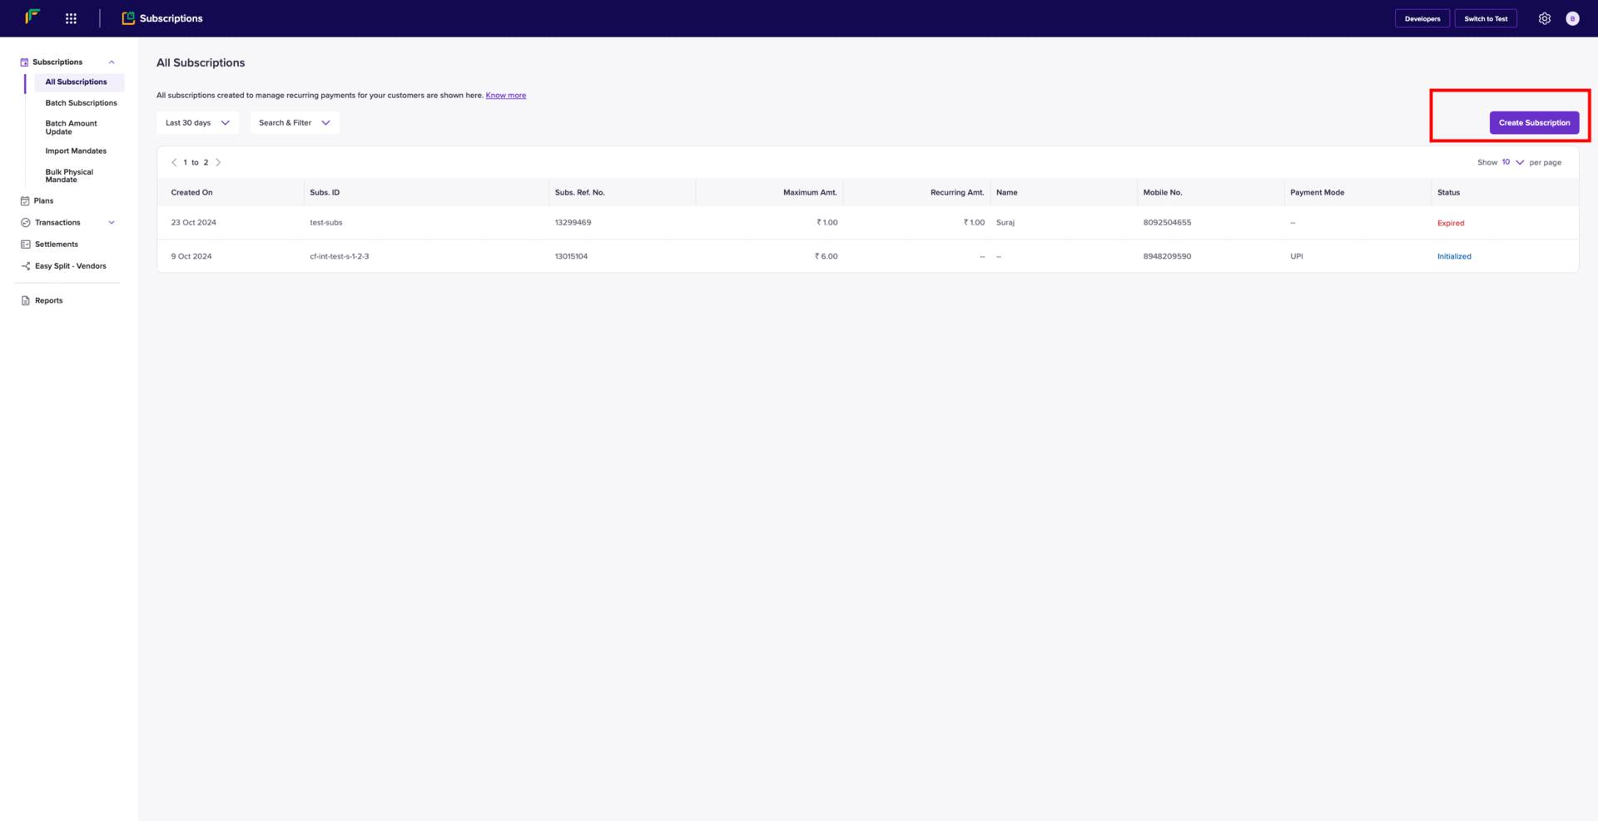
Task: Click reference number 13299469
Action: (573, 223)
